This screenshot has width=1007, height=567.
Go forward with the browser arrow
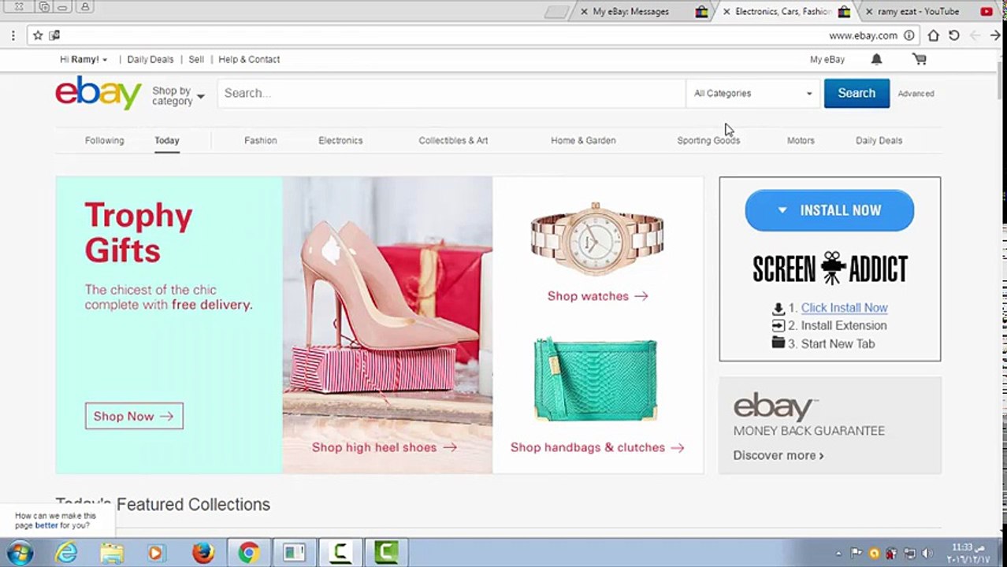click(x=996, y=35)
